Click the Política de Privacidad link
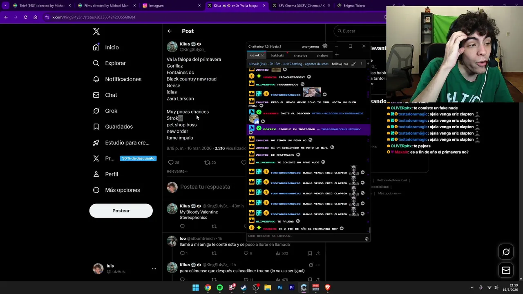This screenshot has height=294, width=523. (392, 180)
